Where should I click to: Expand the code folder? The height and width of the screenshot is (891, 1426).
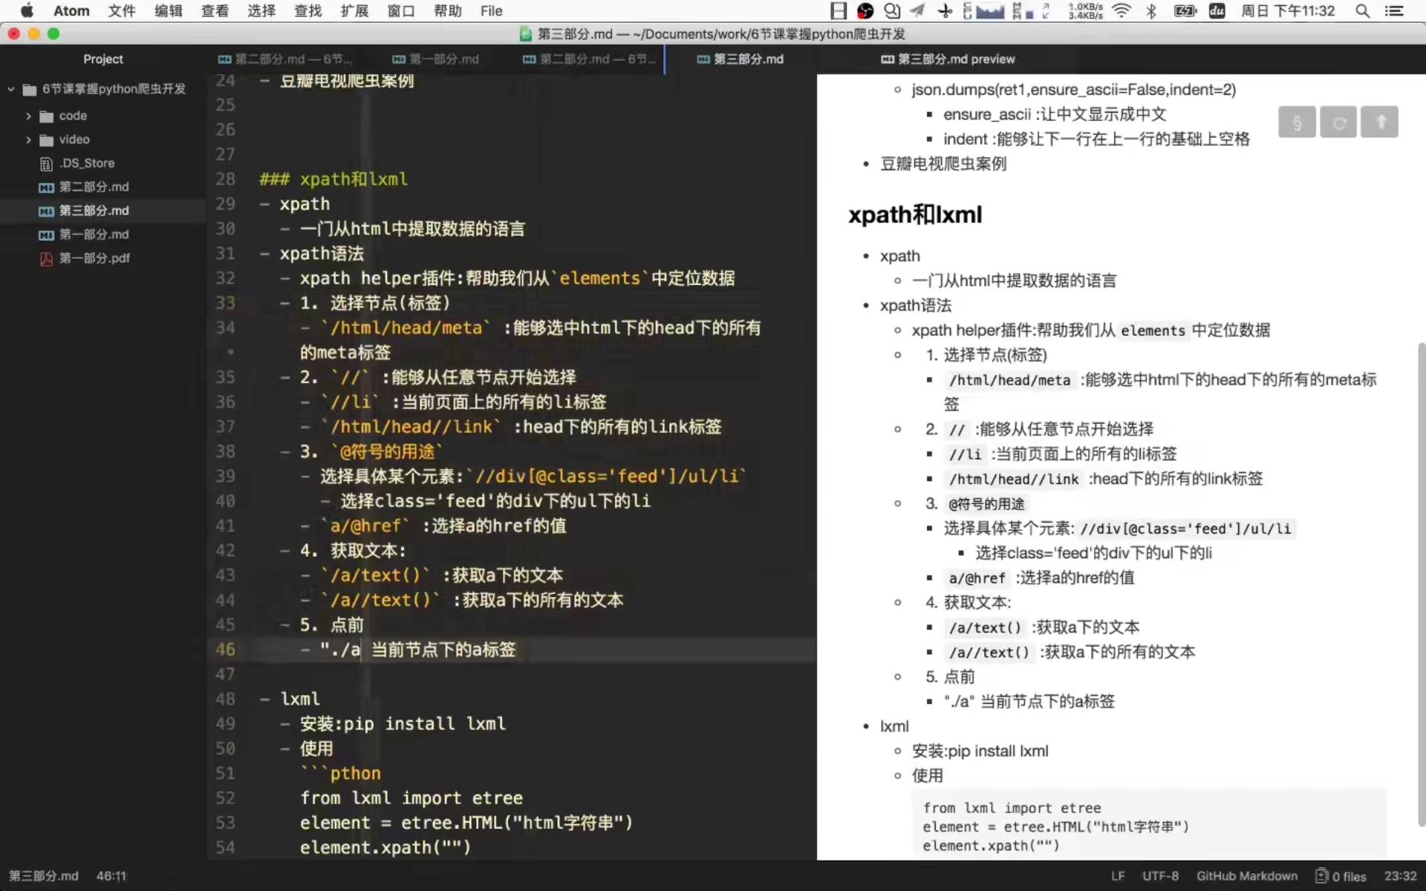click(x=28, y=116)
